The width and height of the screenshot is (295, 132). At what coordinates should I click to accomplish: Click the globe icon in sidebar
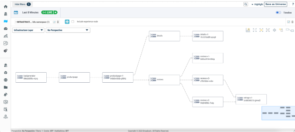coord(5,80)
